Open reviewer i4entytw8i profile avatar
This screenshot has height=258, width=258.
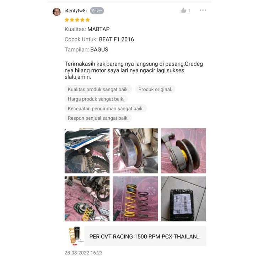57,12
